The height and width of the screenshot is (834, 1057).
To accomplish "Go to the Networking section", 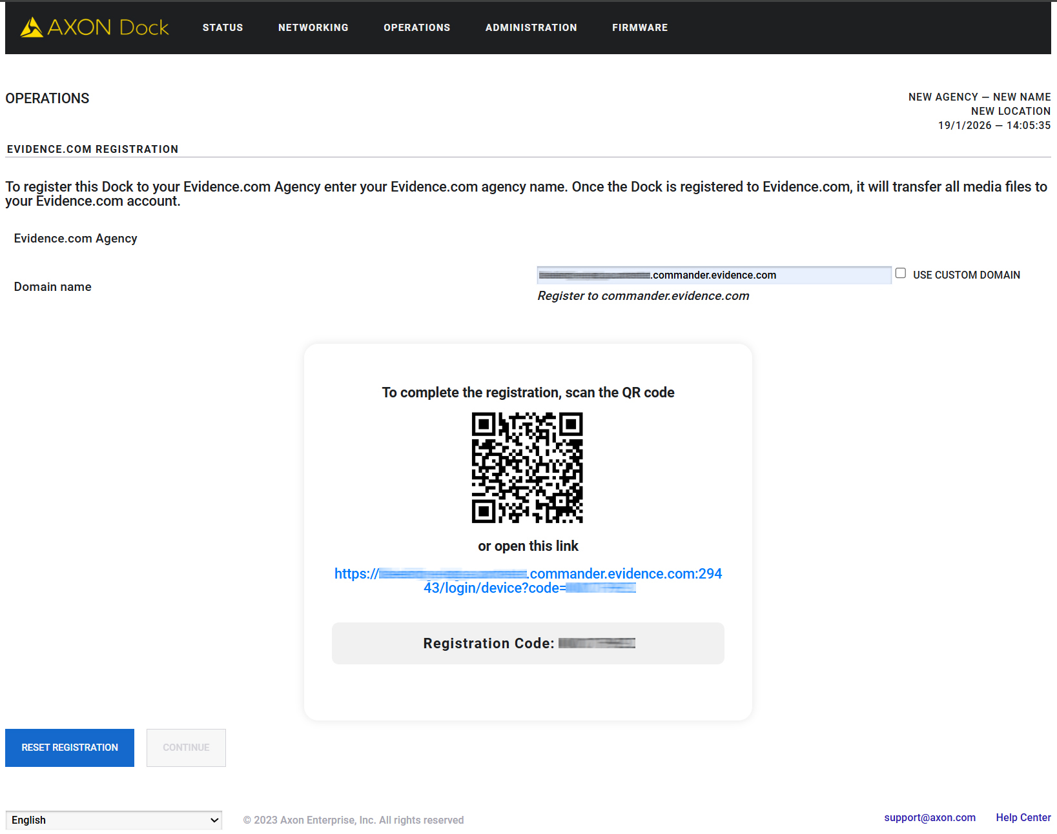I will tap(313, 28).
